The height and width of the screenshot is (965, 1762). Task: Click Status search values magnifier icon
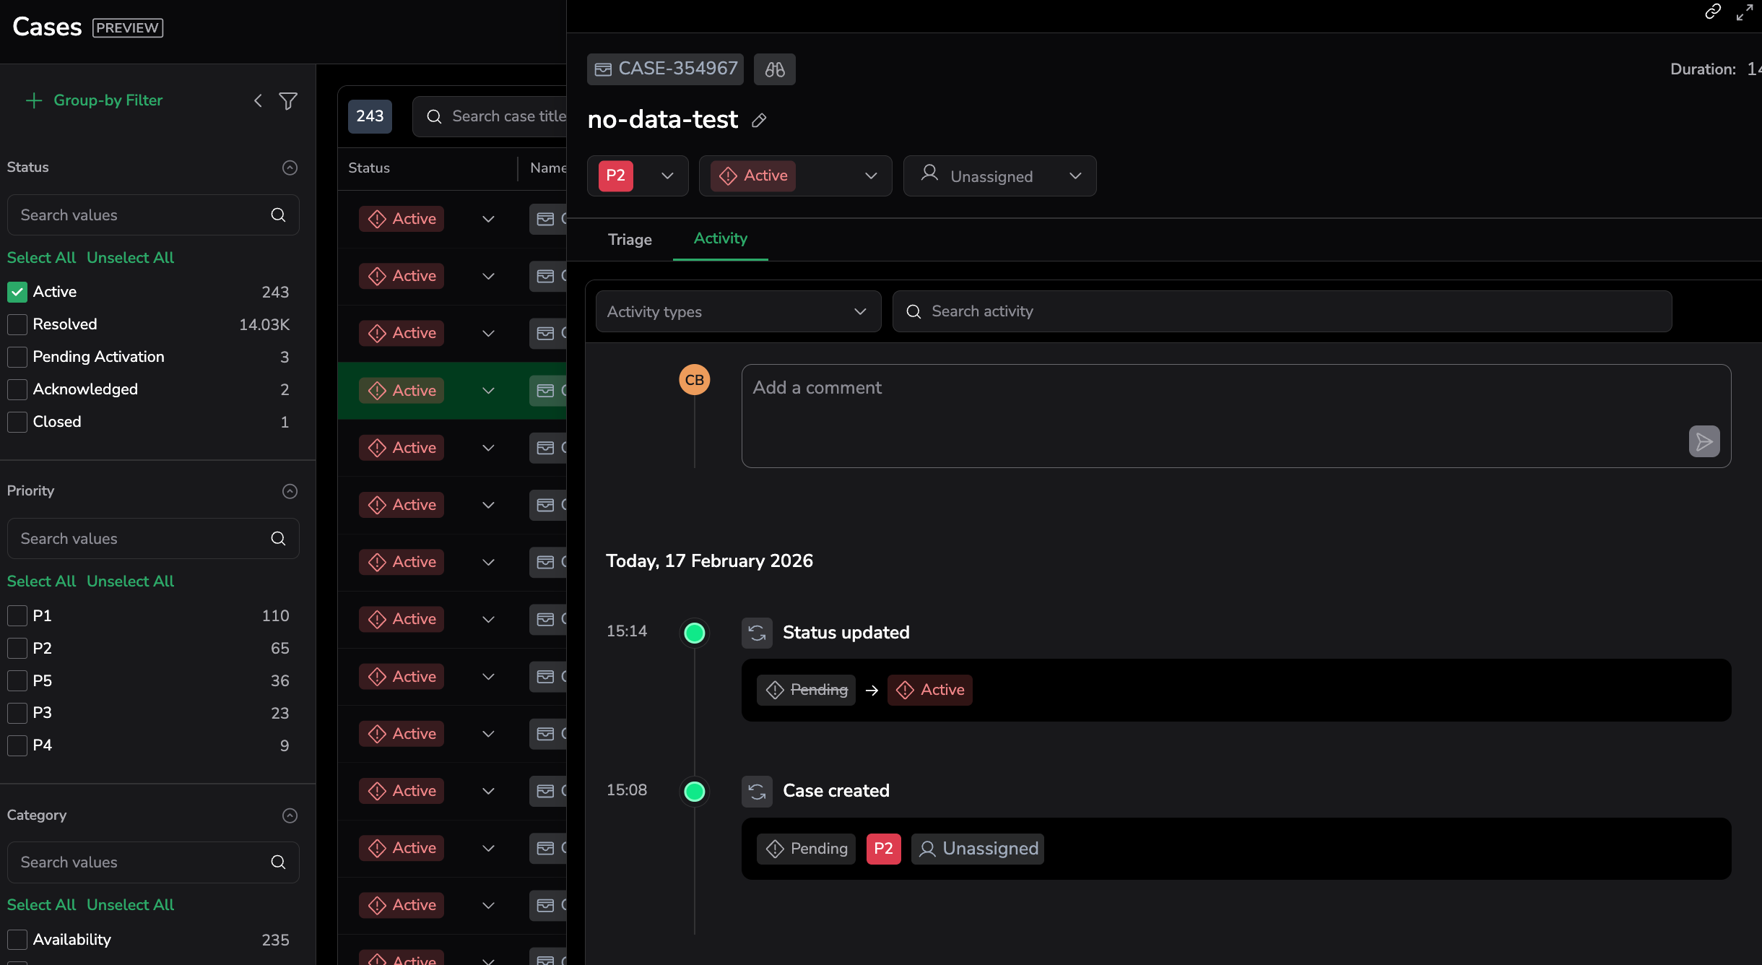[x=278, y=215]
